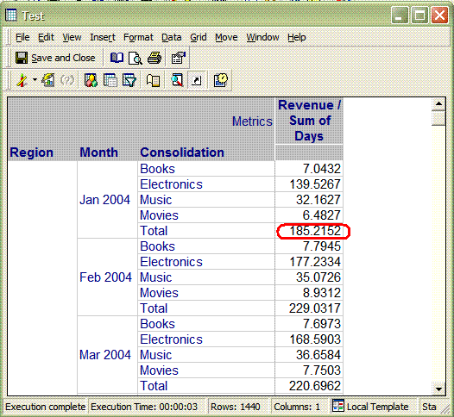Open the Data menu
The height and width of the screenshot is (417, 454).
[172, 37]
